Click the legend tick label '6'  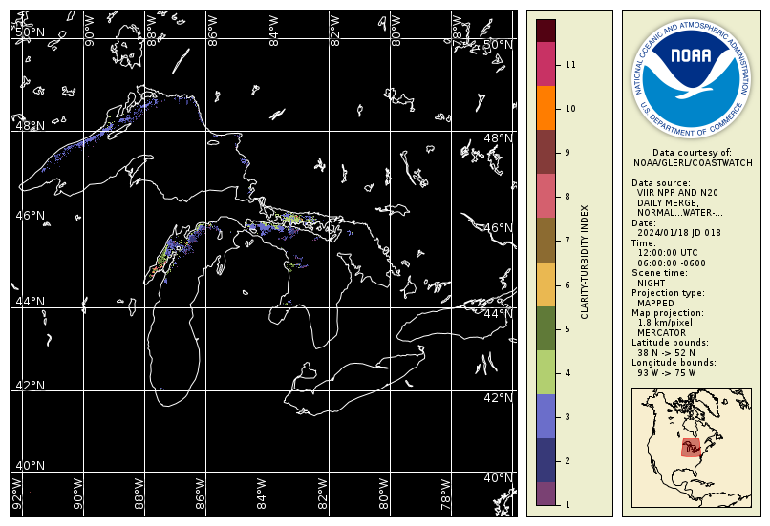567,285
